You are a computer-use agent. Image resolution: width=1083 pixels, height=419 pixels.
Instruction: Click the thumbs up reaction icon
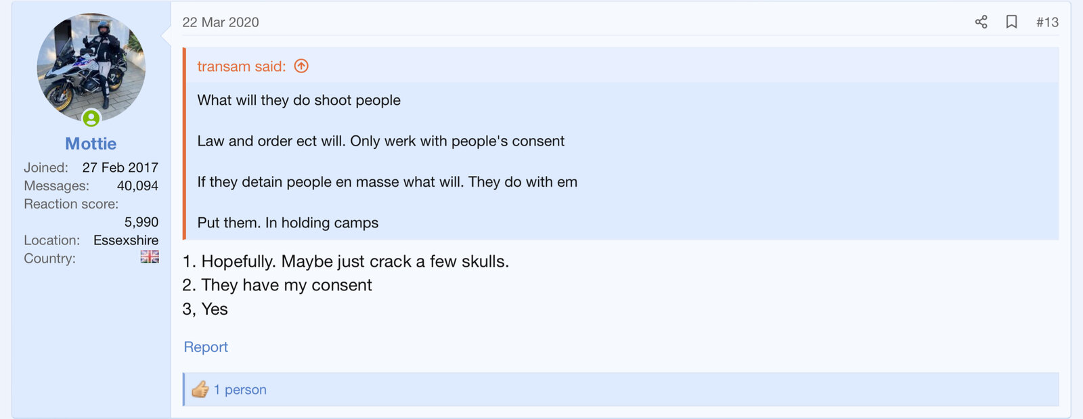click(x=200, y=389)
